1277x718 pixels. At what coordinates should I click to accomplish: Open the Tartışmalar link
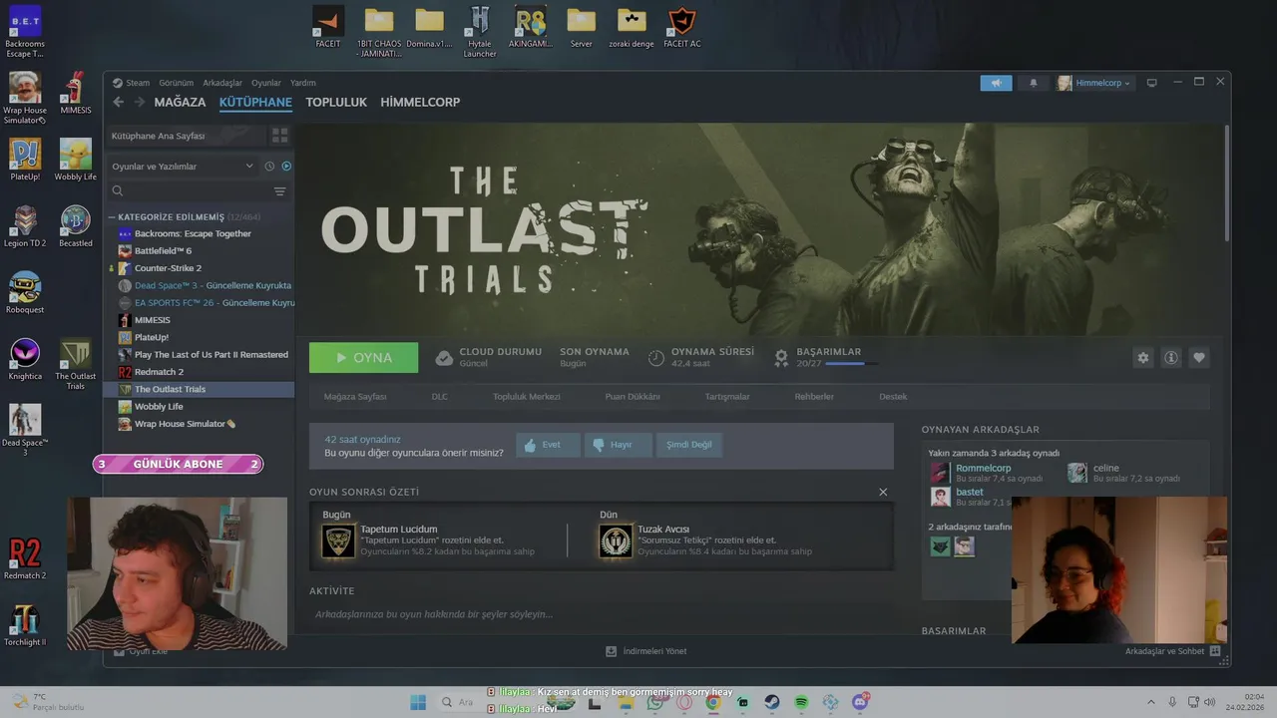(727, 396)
